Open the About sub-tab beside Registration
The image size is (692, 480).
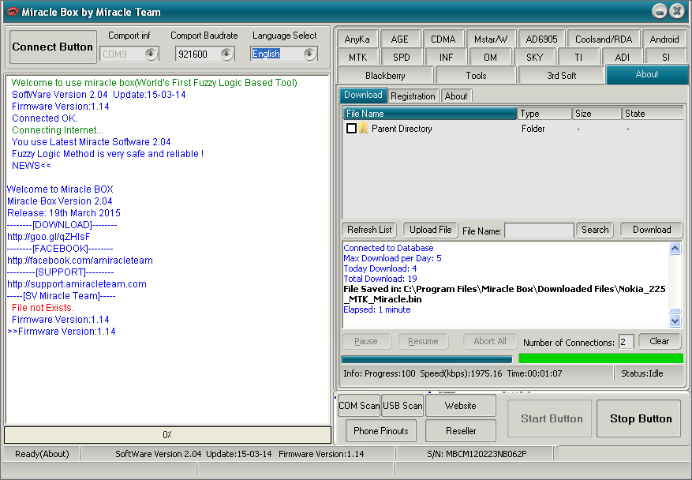coord(456,96)
